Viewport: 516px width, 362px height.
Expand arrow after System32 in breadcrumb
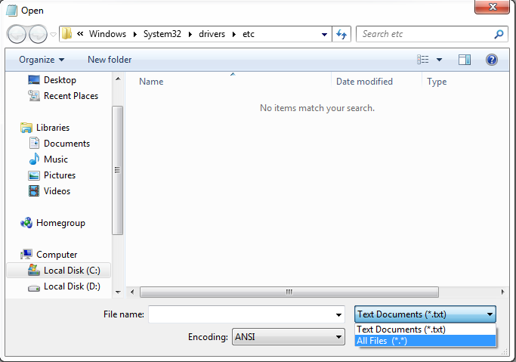(190, 34)
